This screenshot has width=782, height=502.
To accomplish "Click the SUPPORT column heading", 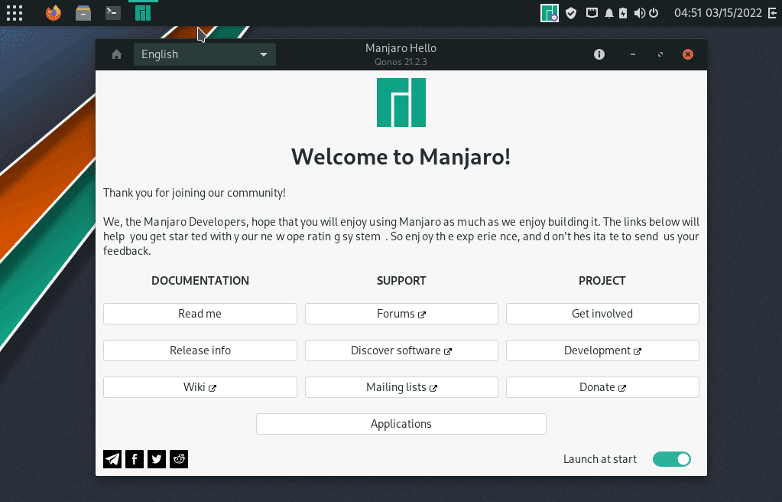I will tap(401, 281).
